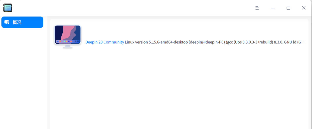This screenshot has width=312, height=129.
Task: Minimize the device manager window
Action: coord(273,8)
